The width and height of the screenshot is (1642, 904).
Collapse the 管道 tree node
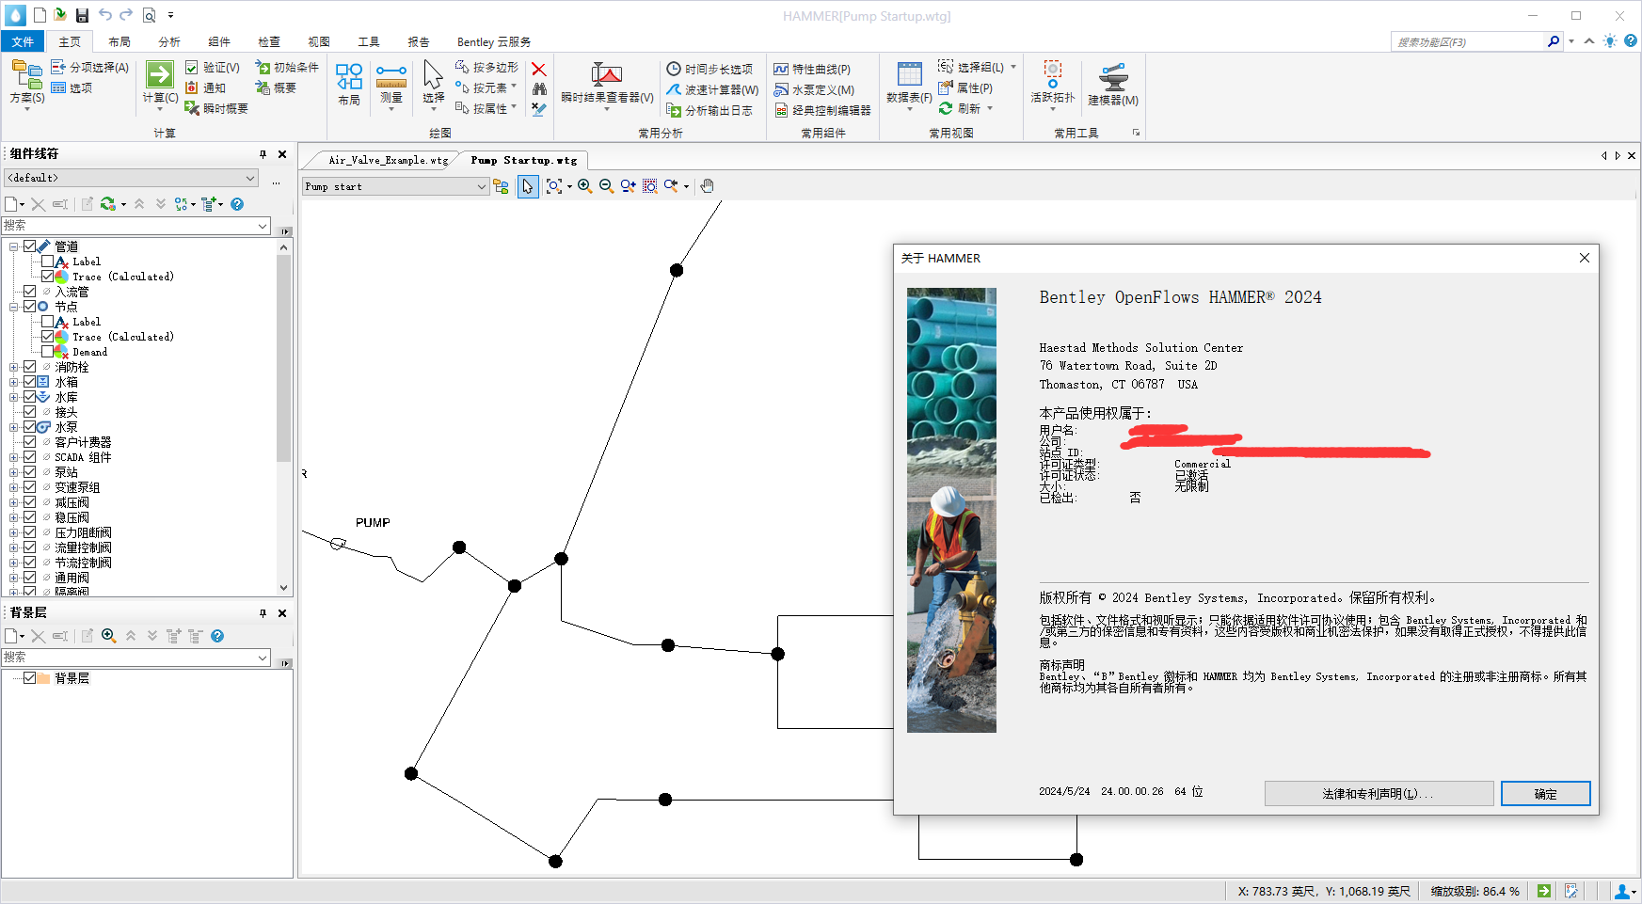14,246
